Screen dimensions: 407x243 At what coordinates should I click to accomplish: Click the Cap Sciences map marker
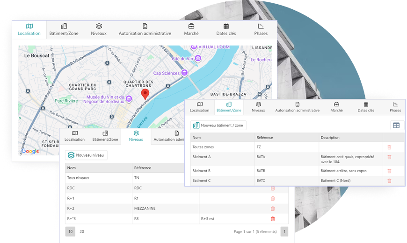[184, 73]
